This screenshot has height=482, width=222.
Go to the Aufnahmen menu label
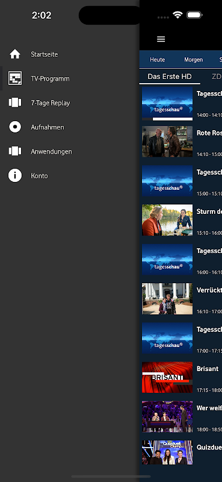[x=48, y=127]
